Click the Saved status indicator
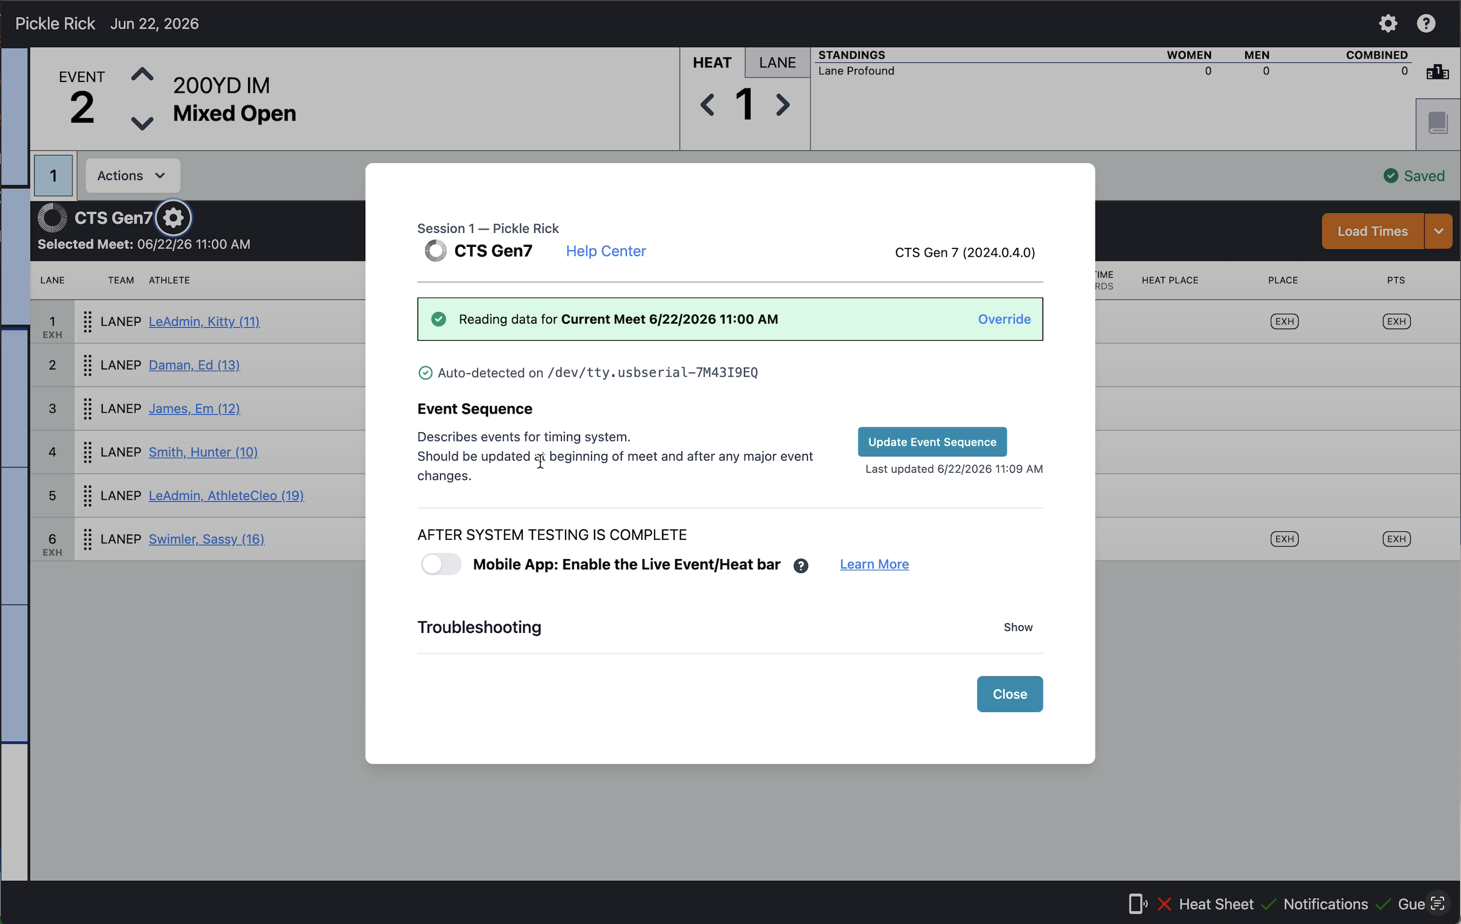The height and width of the screenshot is (924, 1461). pos(1414,176)
